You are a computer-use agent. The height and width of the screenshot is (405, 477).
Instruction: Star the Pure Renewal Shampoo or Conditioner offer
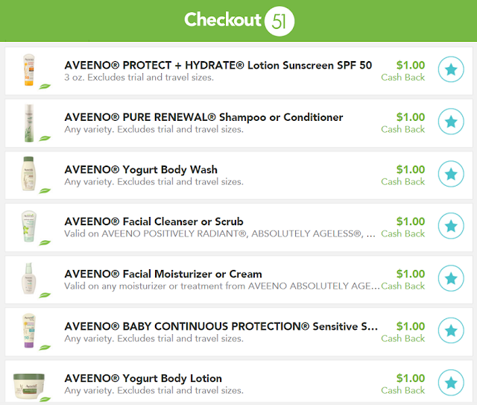pos(449,122)
